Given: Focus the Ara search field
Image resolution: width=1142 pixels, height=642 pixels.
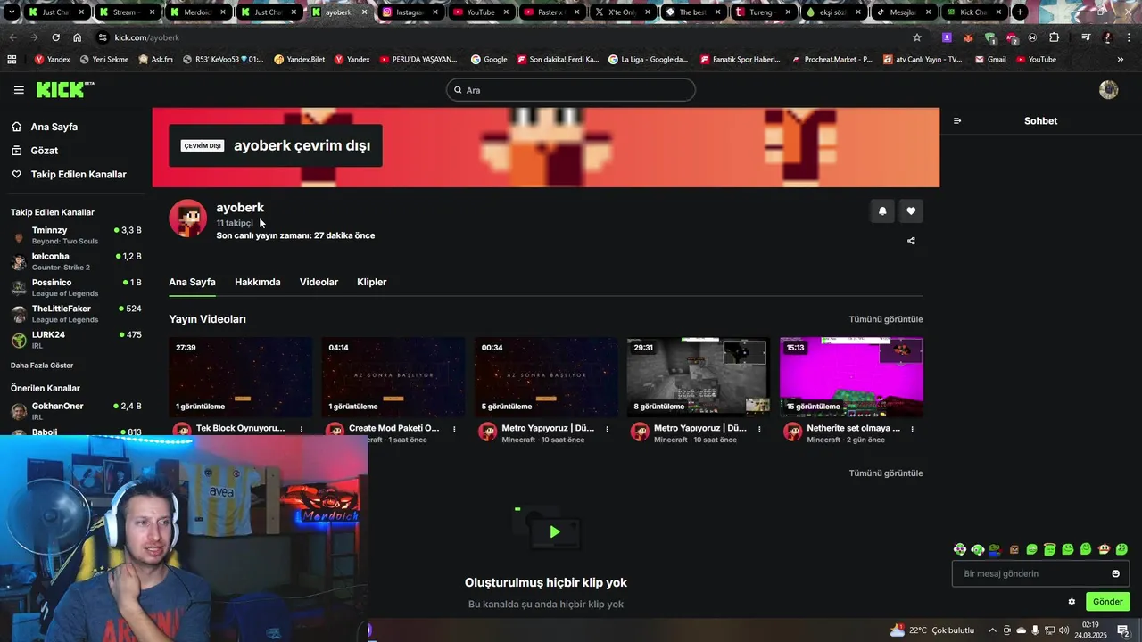Looking at the screenshot, I should point(571,90).
